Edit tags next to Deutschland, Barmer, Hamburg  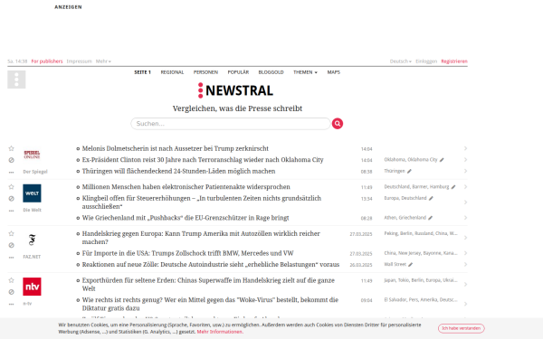pyautogui.click(x=453, y=187)
